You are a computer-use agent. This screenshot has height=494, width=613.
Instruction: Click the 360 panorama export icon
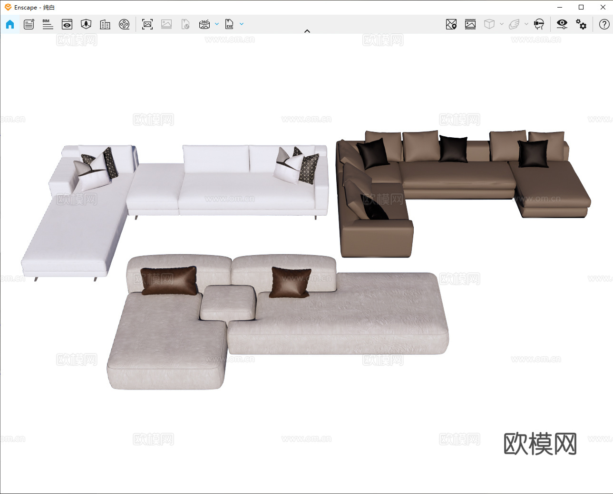click(x=204, y=24)
